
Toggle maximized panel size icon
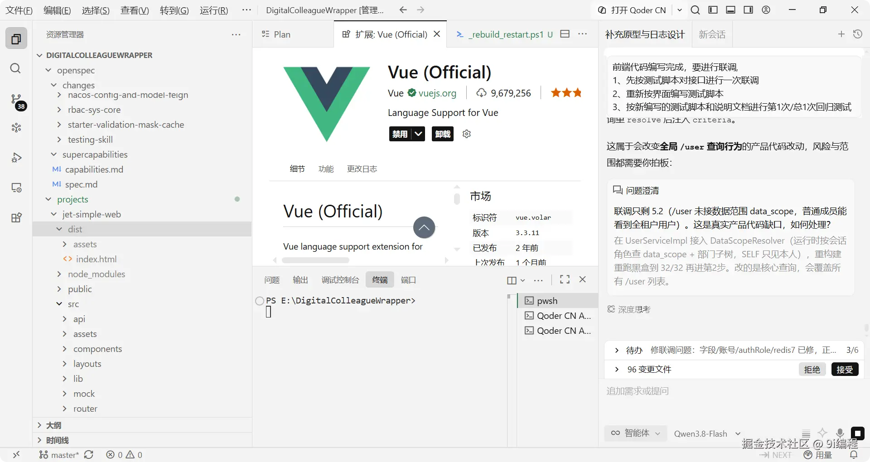(x=565, y=279)
